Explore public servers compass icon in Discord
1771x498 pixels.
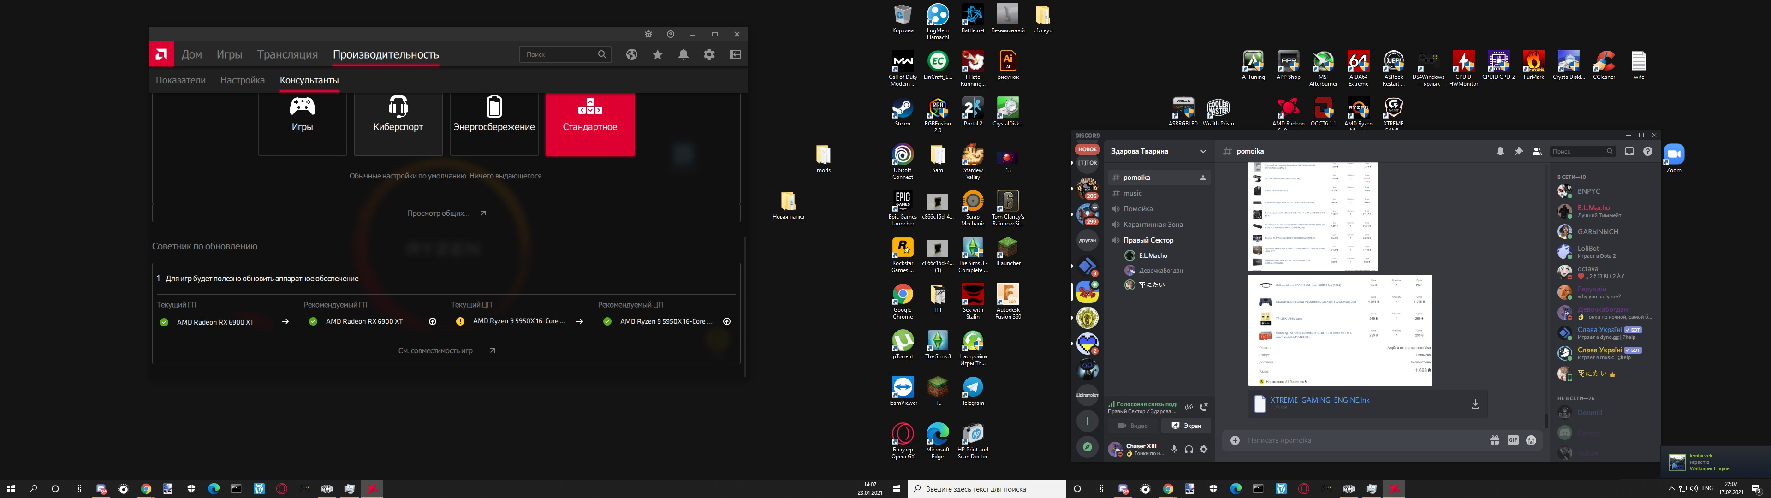(1088, 447)
